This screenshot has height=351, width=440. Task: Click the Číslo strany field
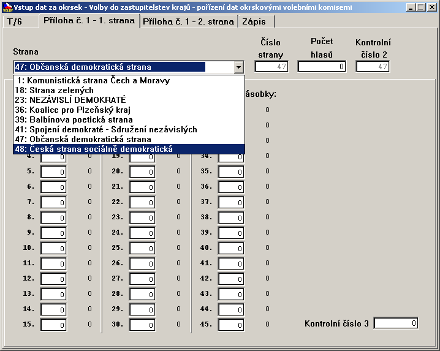pos(271,67)
